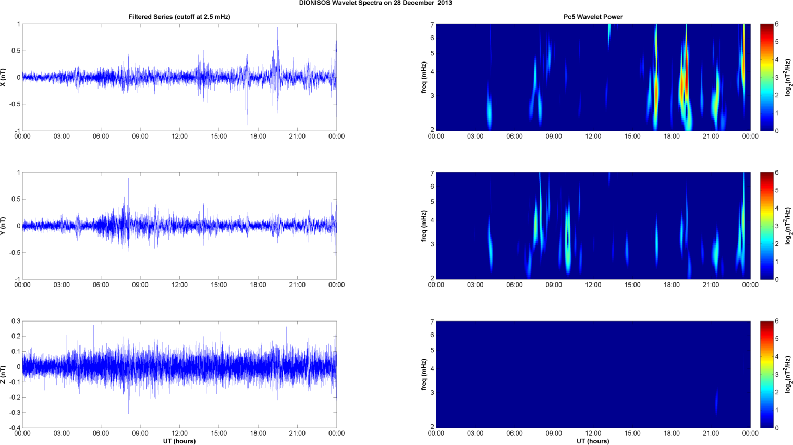Click log2(nT²/Hz) label of bottom colorbar
This screenshot has height=445, width=793.
(x=789, y=375)
